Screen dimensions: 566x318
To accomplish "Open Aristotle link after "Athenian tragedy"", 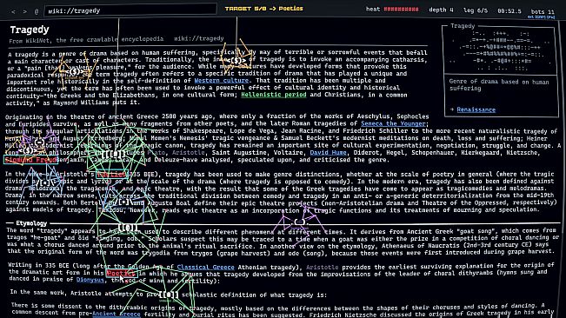I will coord(323,267).
